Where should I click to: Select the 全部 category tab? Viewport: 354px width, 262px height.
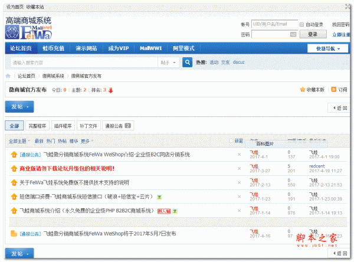click(14, 126)
